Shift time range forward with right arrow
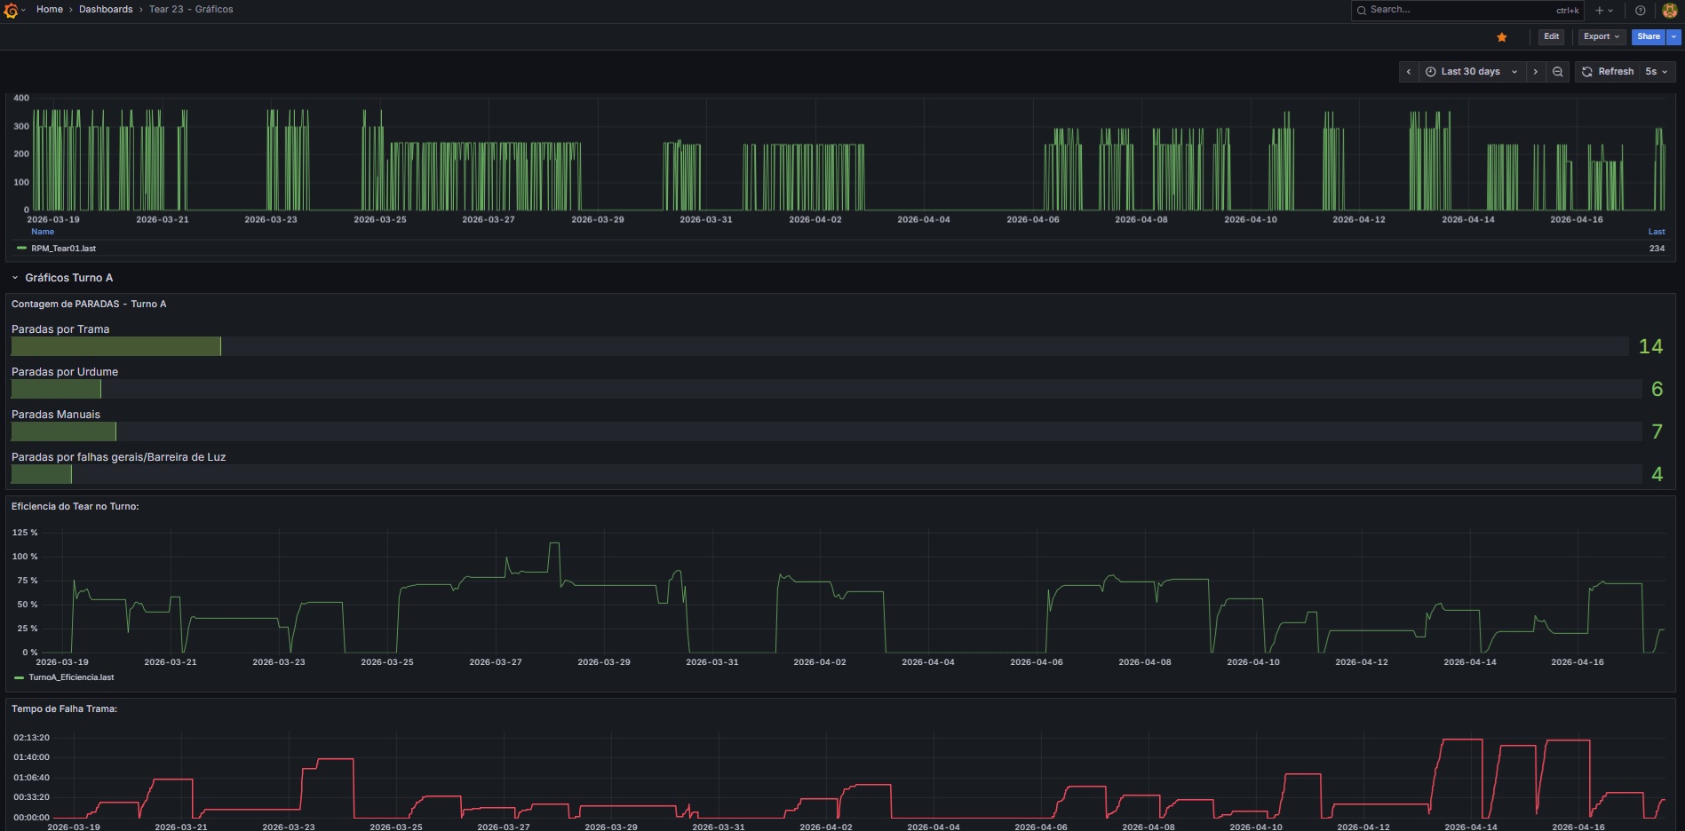This screenshot has height=831, width=1685. coord(1535,72)
